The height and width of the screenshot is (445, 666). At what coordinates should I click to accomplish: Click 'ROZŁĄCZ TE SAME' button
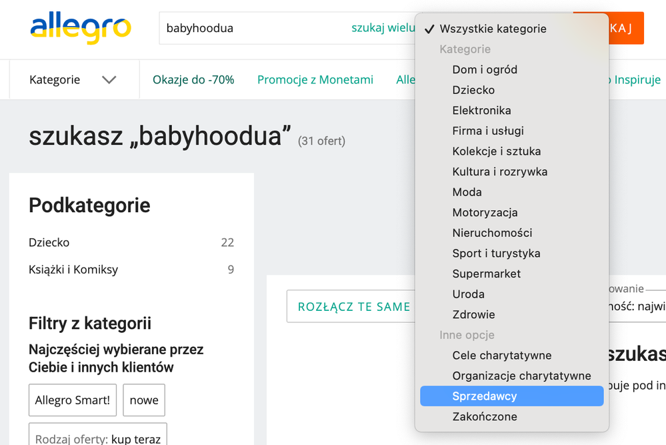[351, 306]
